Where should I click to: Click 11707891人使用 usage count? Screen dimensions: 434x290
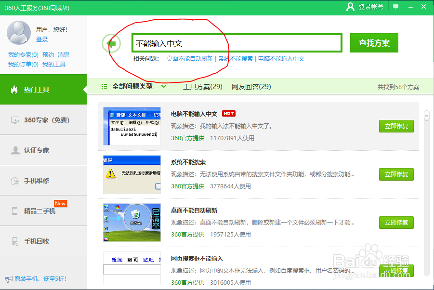232,138
